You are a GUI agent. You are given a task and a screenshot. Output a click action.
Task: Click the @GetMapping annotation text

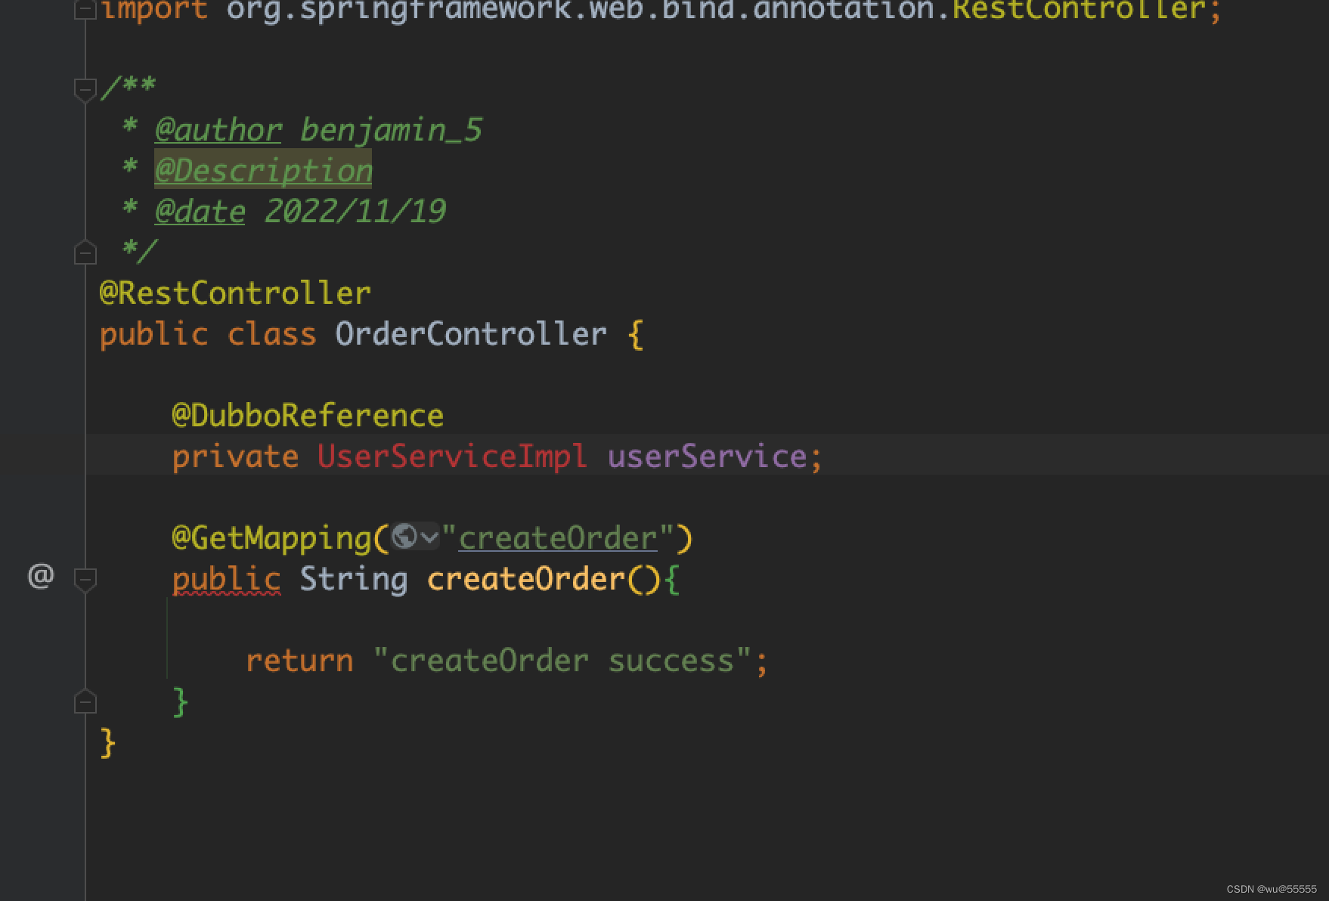click(272, 538)
